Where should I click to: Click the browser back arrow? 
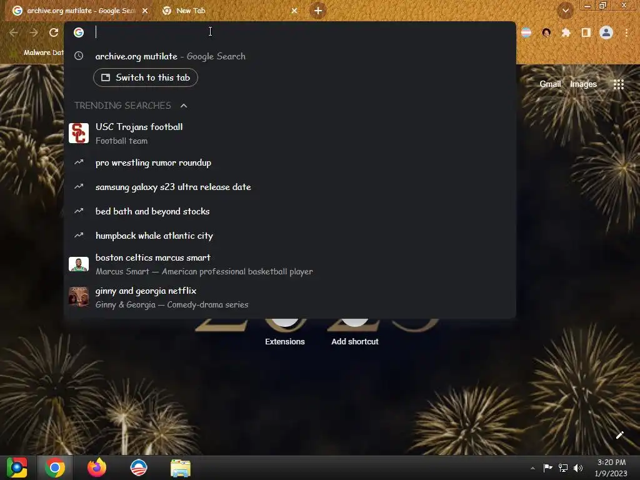point(14,32)
